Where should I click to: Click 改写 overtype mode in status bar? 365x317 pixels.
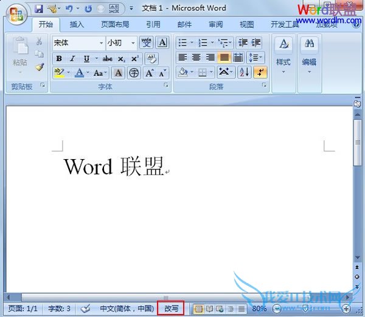pos(171,308)
